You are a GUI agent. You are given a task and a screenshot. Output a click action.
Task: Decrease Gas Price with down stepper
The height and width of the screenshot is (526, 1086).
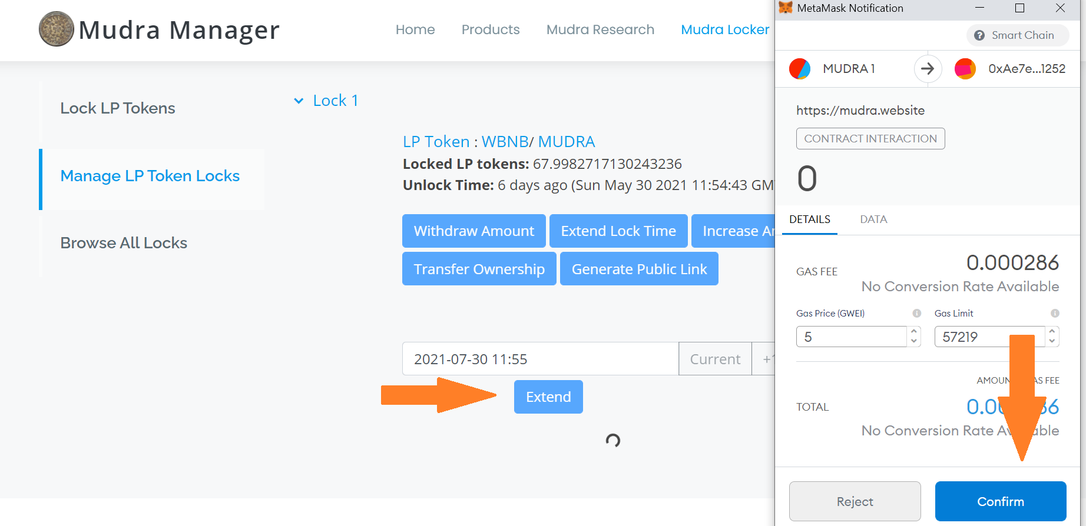(914, 341)
